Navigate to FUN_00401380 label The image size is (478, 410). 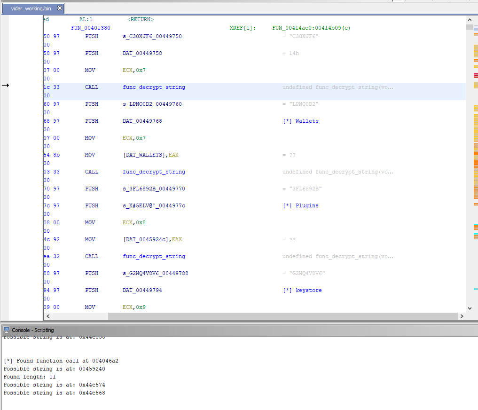91,28
